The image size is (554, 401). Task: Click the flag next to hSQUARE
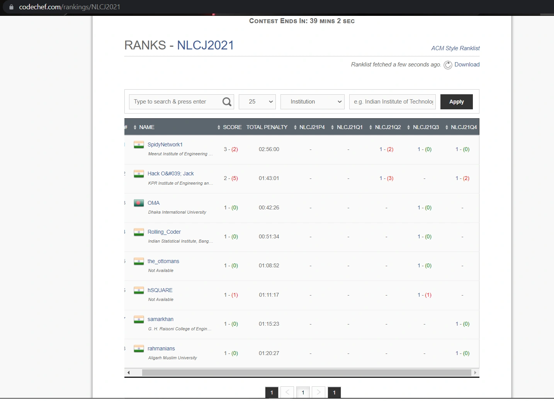pyautogui.click(x=139, y=291)
